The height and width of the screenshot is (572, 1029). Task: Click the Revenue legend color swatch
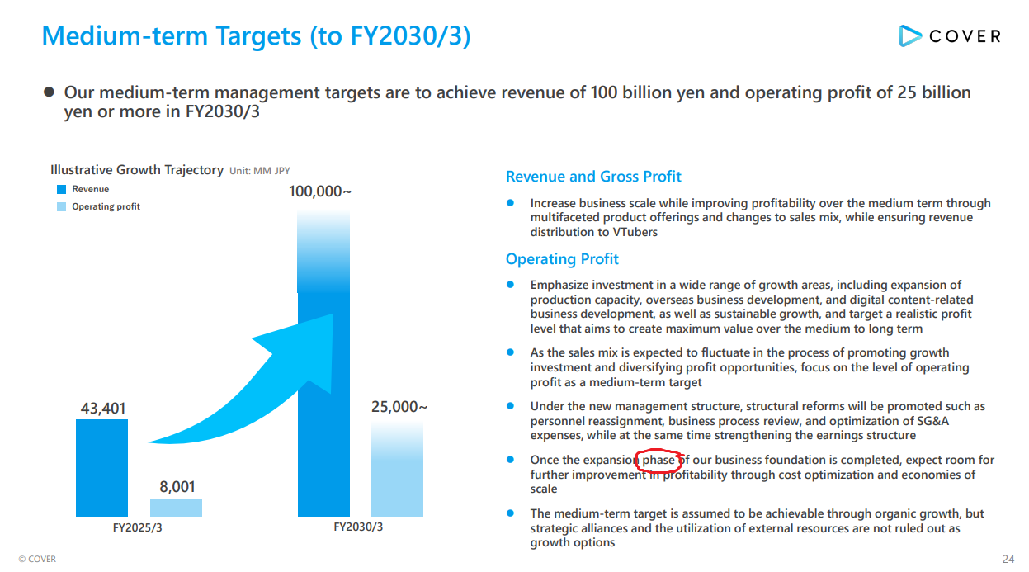[61, 189]
